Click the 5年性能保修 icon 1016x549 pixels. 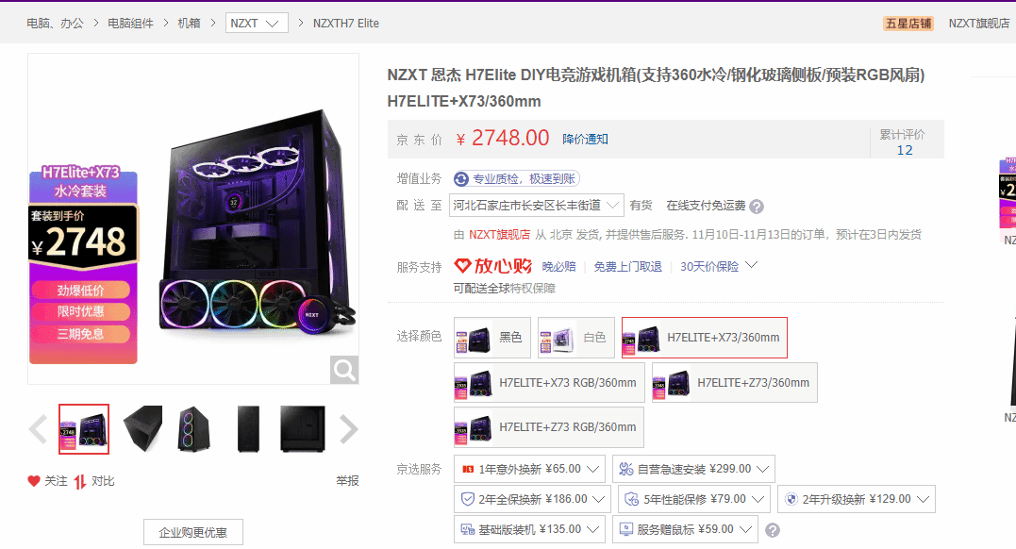(632, 499)
